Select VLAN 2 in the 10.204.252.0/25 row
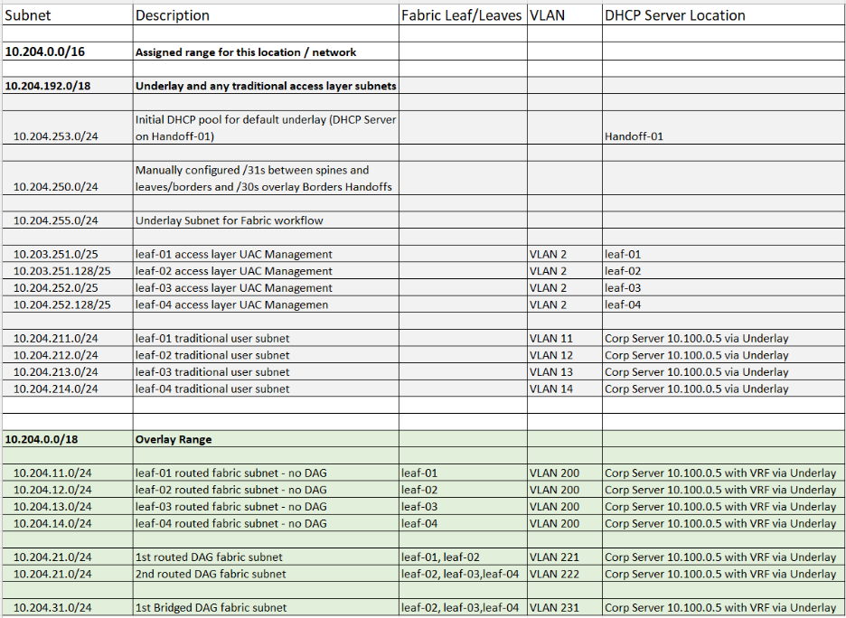 pyautogui.click(x=565, y=287)
